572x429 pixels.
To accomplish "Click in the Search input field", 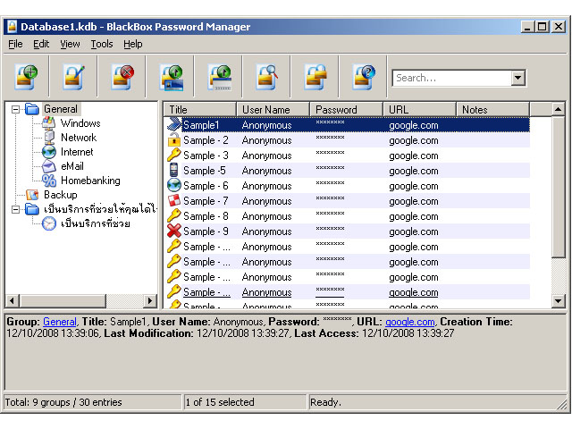I will (x=452, y=78).
